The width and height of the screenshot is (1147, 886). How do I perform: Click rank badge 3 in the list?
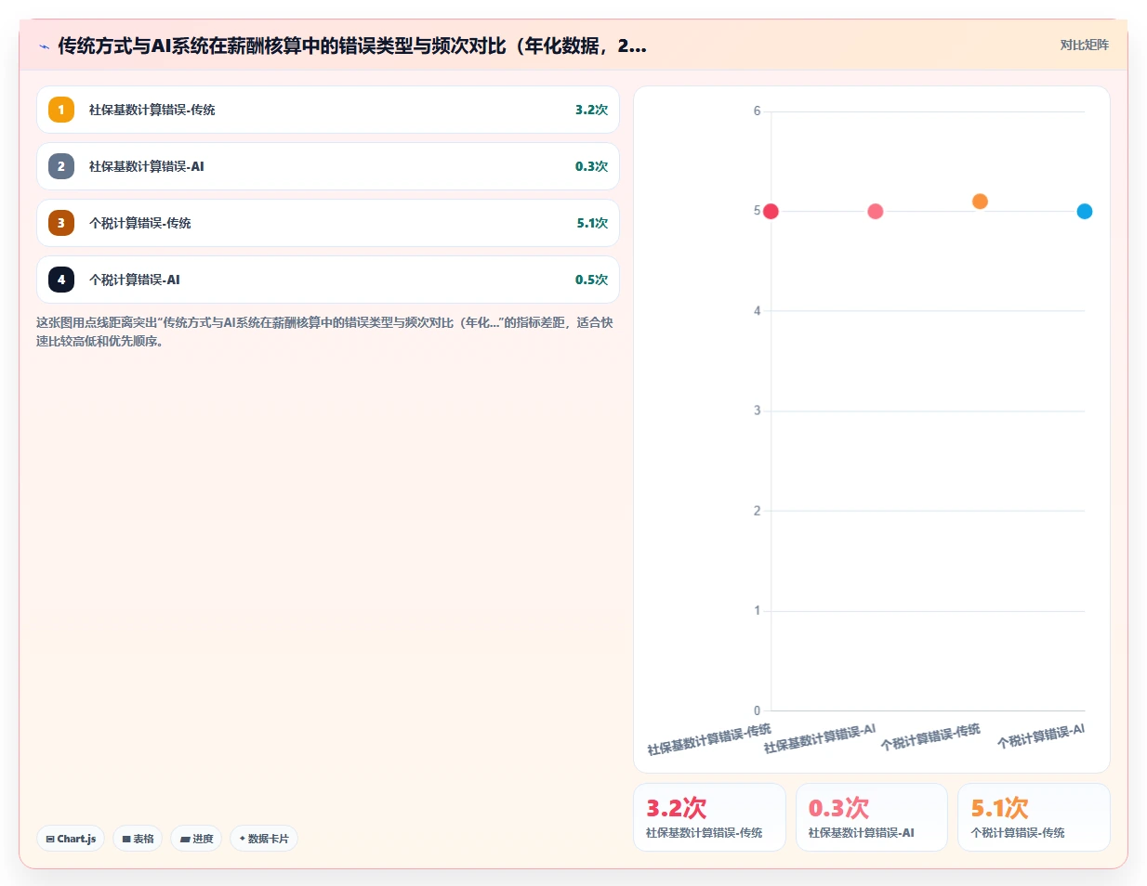pos(61,223)
